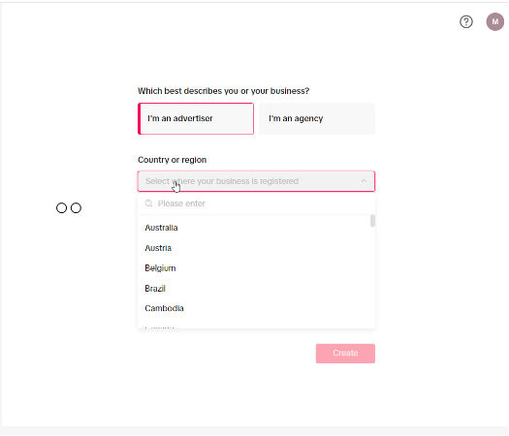
Task: Click the country list scrollbar thumb
Action: (372, 221)
